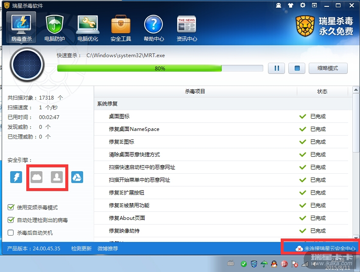Click the scanned path C:\Windows\system32\MRT.exe
The image size is (360, 272).
click(126, 55)
